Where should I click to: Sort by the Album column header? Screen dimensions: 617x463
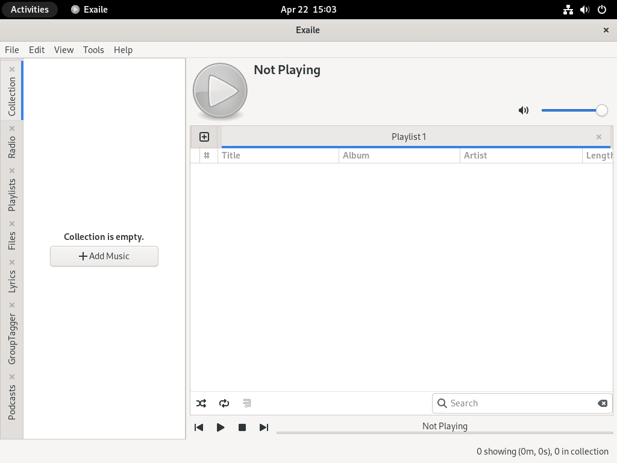point(399,156)
